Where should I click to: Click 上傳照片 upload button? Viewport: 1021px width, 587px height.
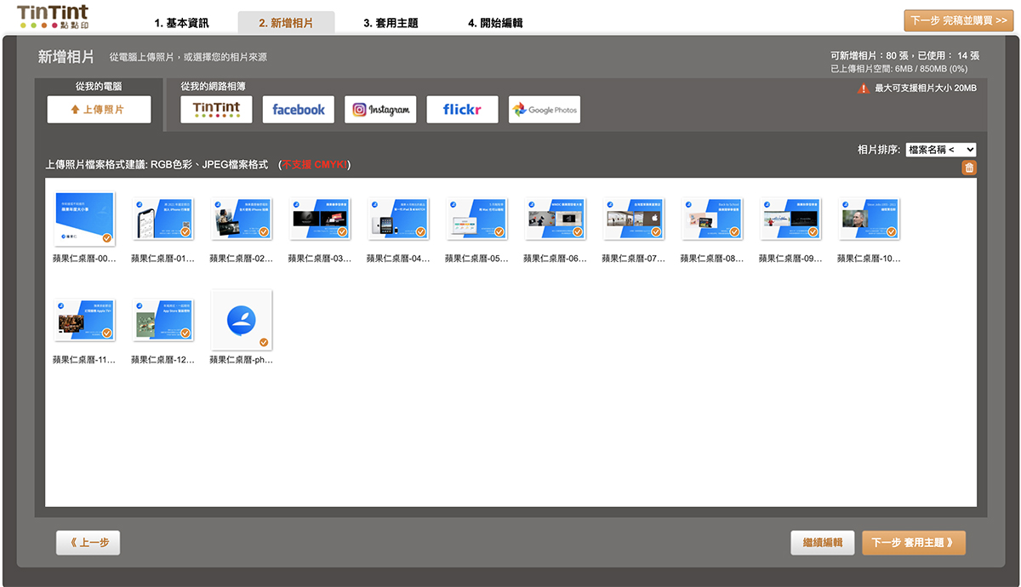[x=99, y=109]
